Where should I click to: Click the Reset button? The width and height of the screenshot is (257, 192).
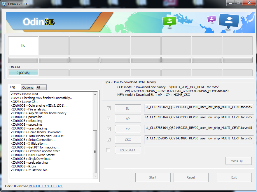pyautogui.click(x=191, y=177)
